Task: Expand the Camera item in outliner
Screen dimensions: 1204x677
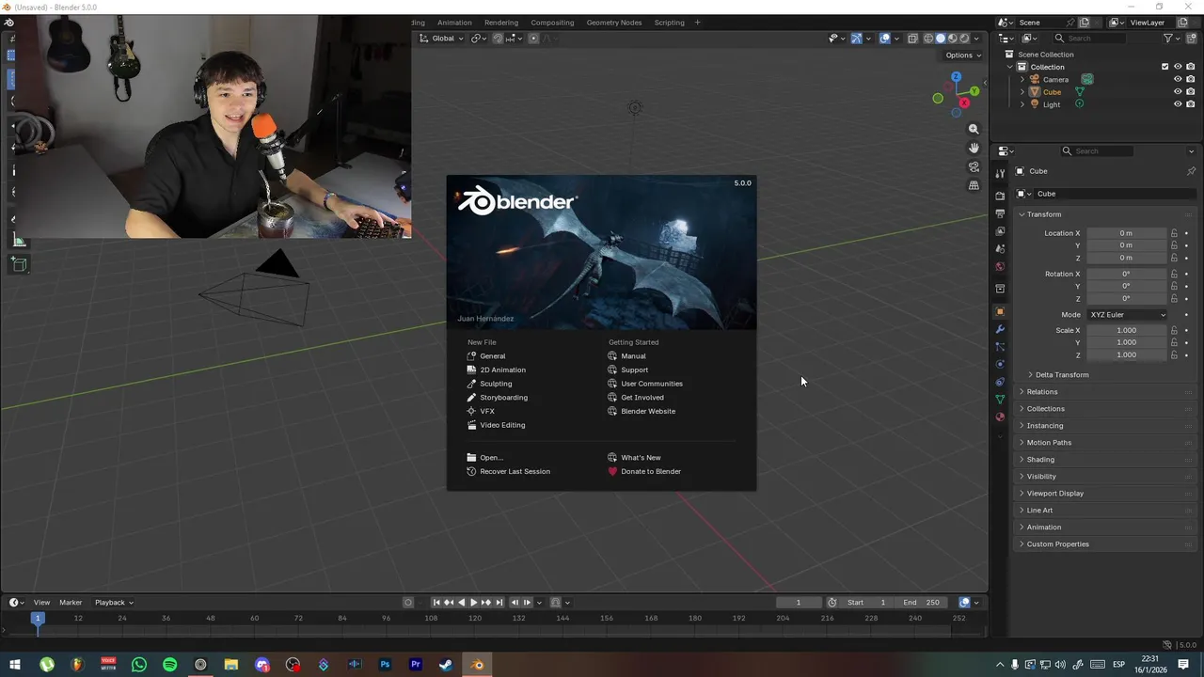Action: click(x=1022, y=80)
